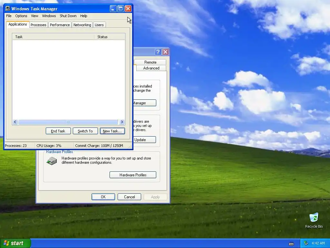Click the Switch To button
Viewport: 330px width, 248px height.
tap(85, 131)
